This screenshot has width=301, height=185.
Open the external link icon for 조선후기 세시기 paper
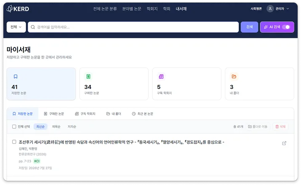click(284, 143)
